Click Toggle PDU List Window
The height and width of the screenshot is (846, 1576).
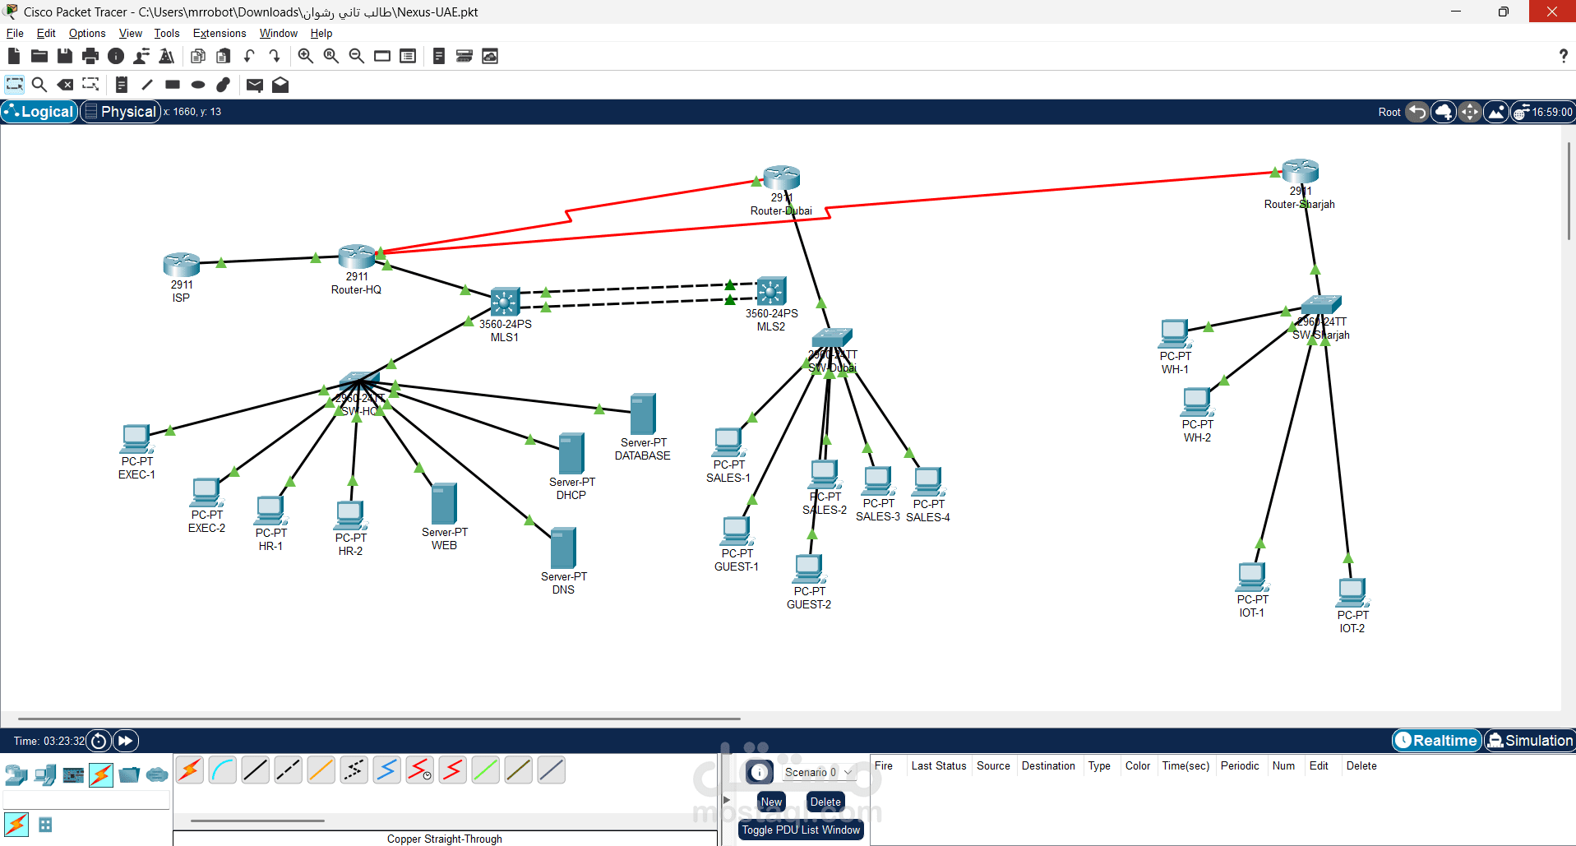pyautogui.click(x=801, y=830)
